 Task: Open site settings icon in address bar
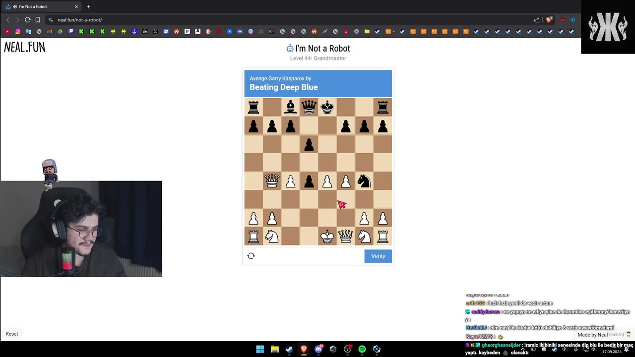click(x=50, y=20)
